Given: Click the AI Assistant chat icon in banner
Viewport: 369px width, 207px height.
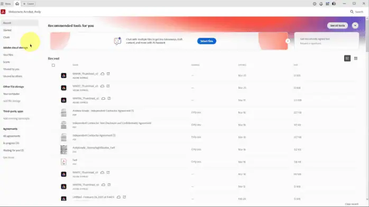Looking at the screenshot, I should tap(118, 41).
